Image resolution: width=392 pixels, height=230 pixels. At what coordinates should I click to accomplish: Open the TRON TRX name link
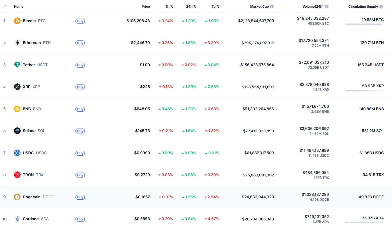[33, 175]
